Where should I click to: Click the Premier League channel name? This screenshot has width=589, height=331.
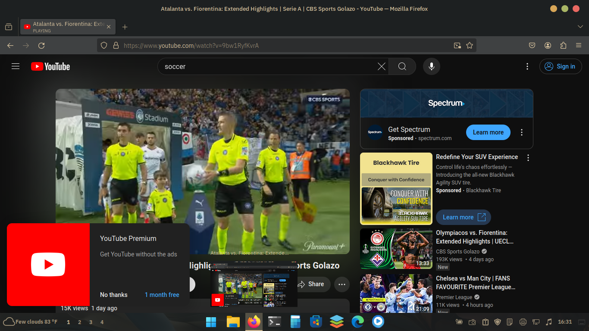tap(454, 297)
